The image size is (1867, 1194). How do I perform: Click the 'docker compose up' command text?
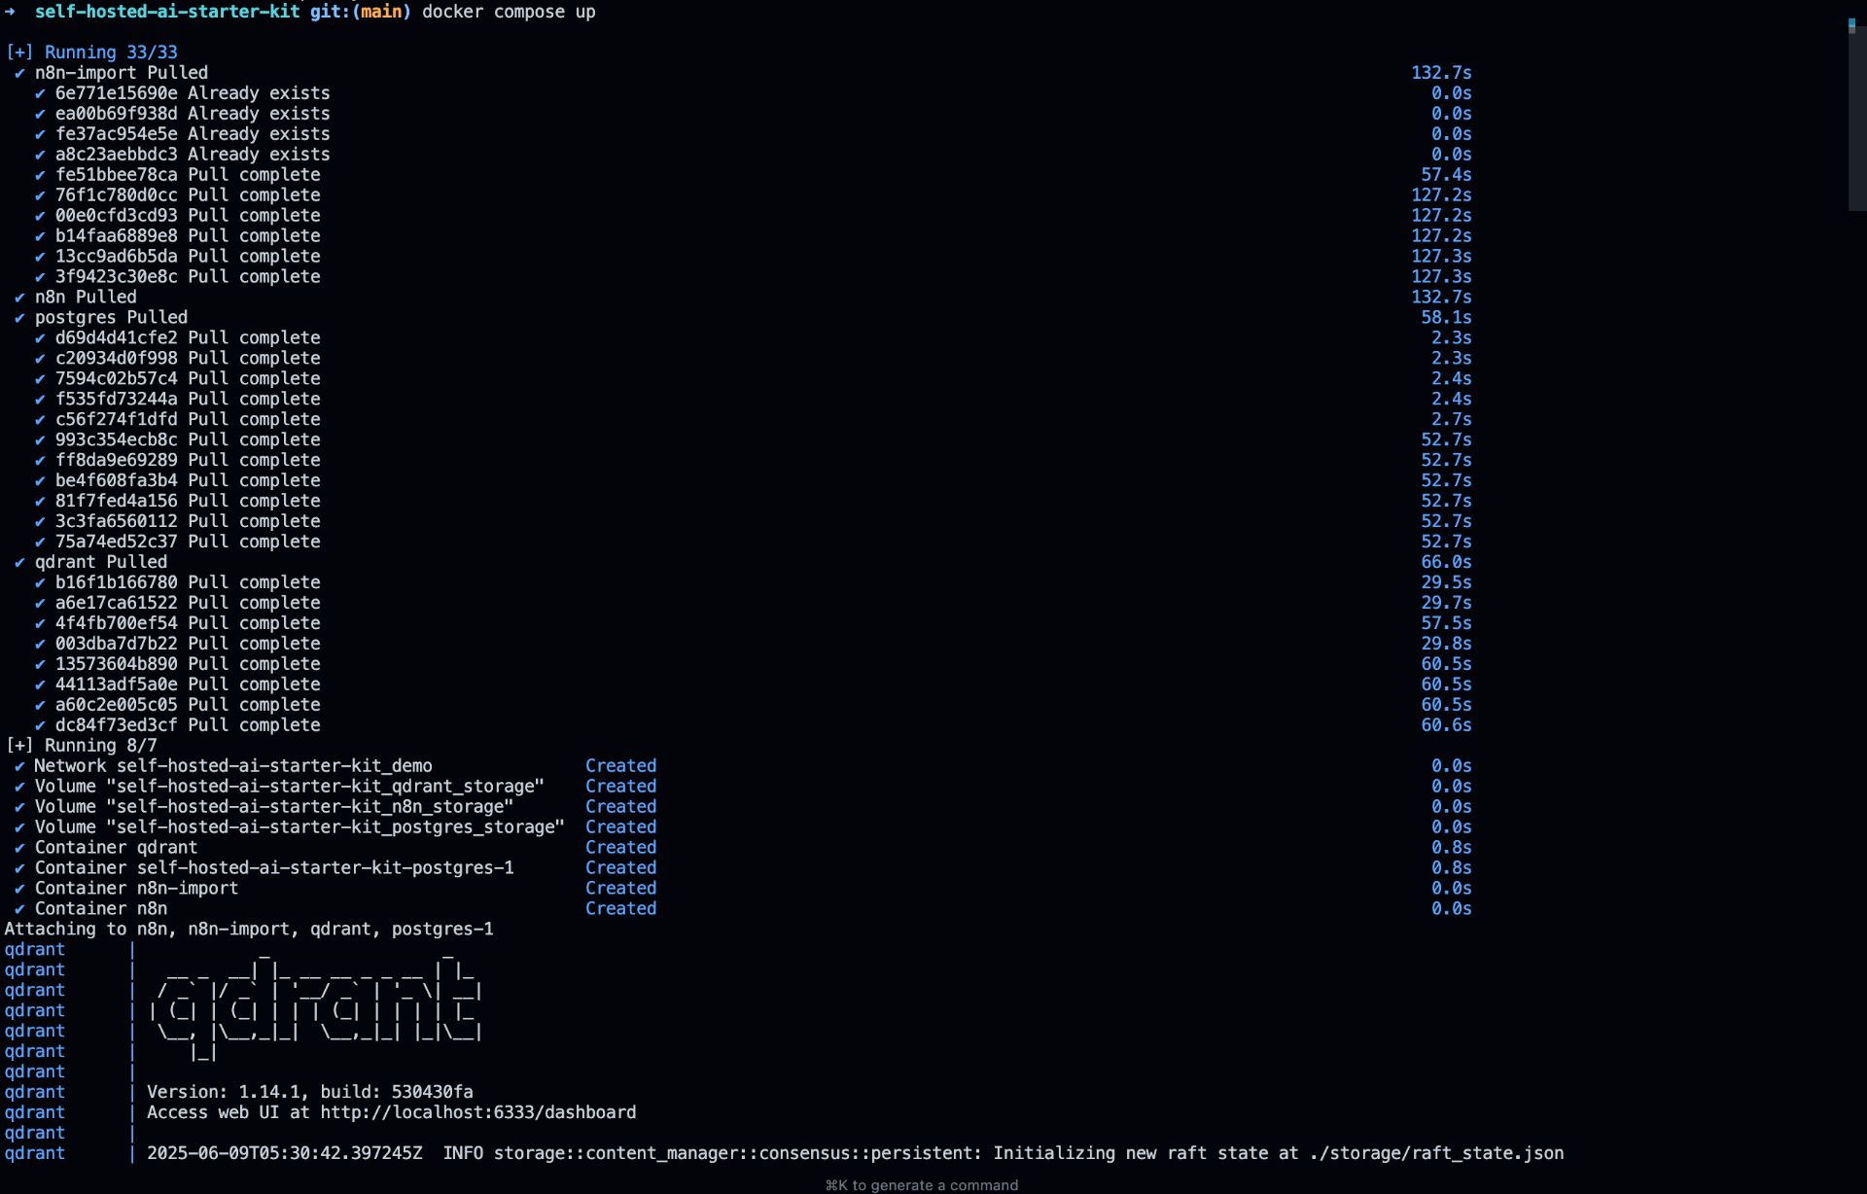(509, 12)
